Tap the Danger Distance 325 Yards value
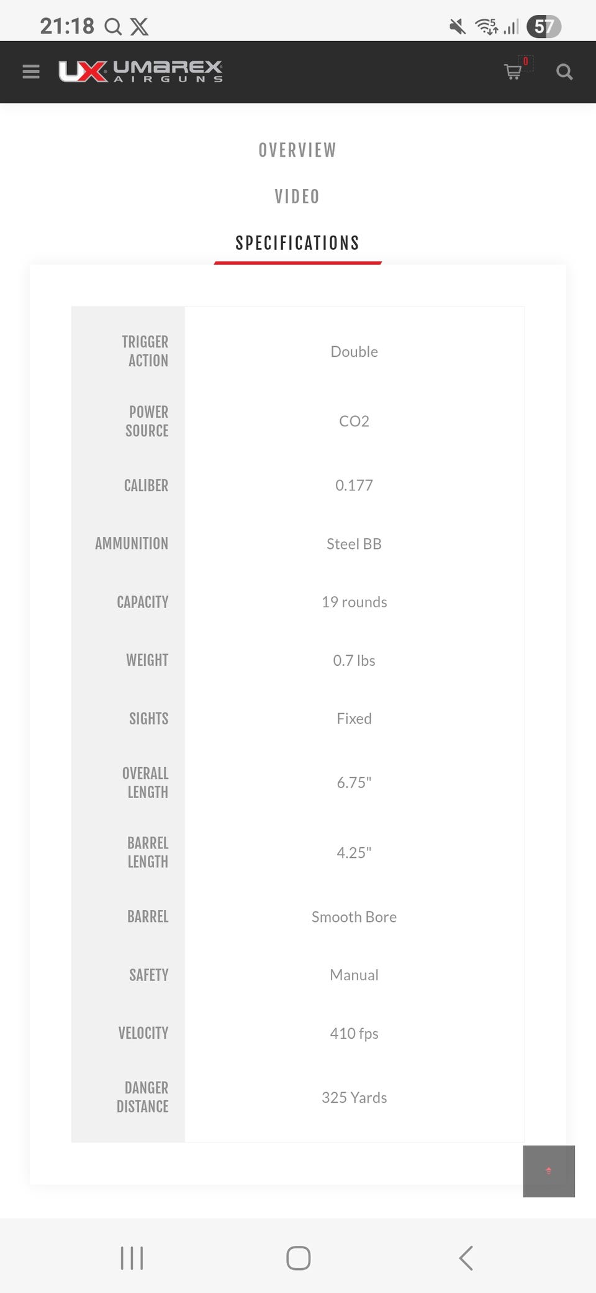 pos(354,1097)
